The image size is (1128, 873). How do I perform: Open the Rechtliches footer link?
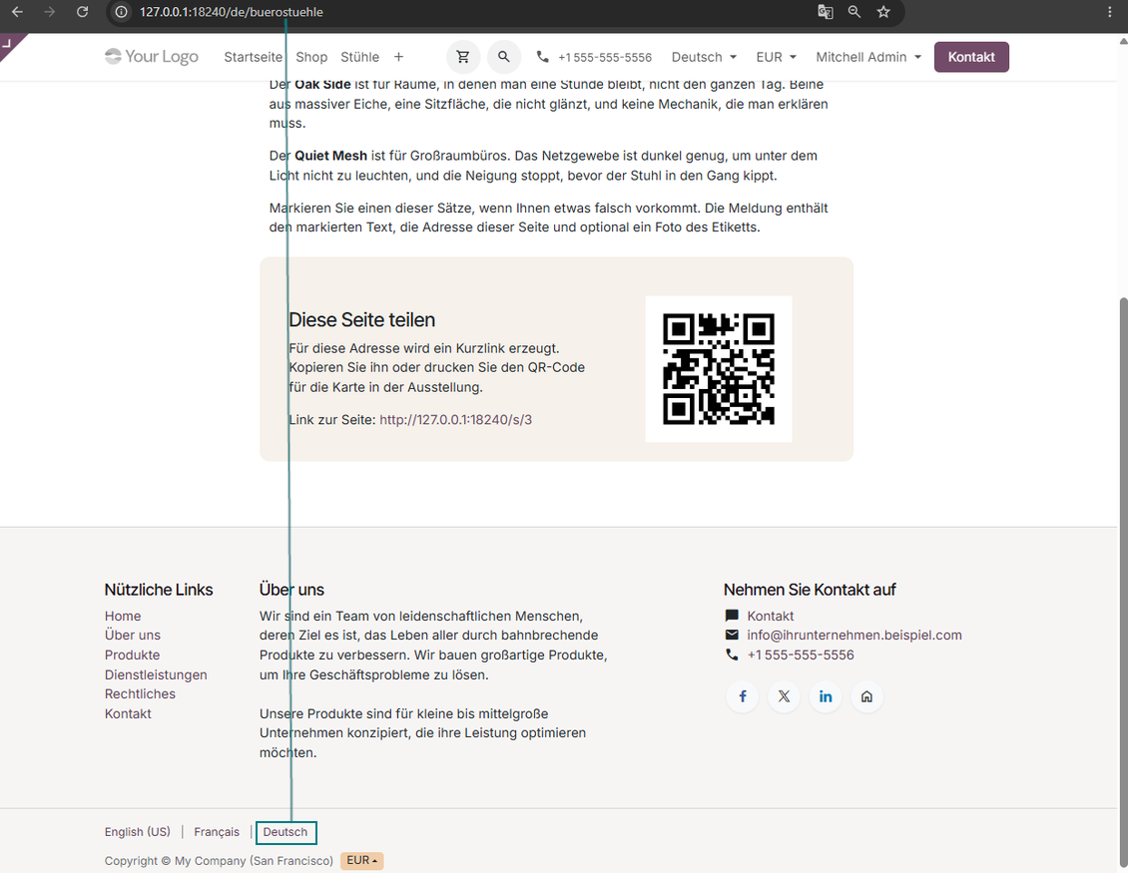(x=141, y=694)
